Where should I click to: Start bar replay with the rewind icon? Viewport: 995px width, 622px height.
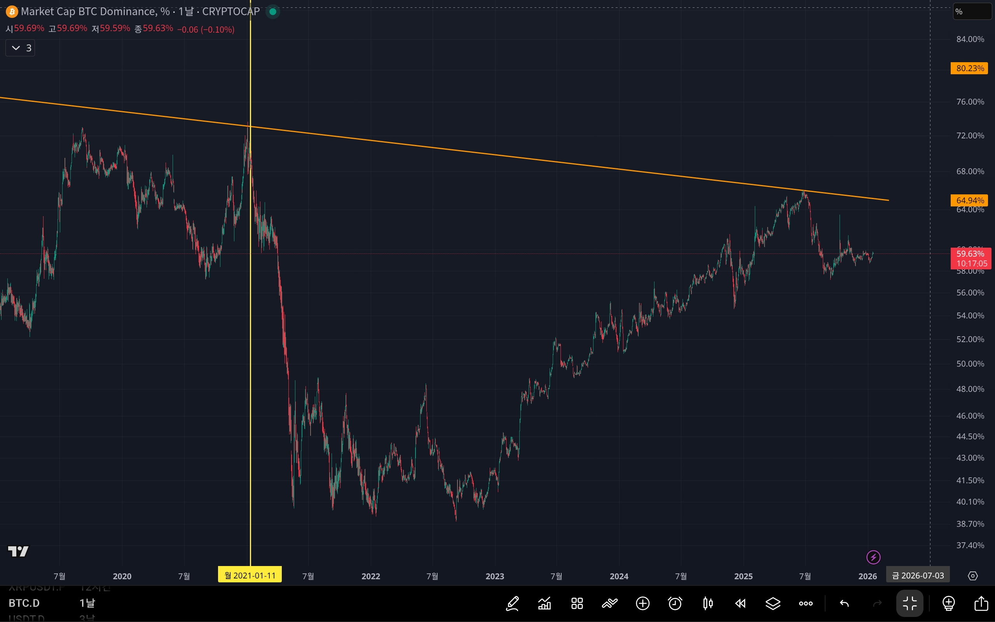[740, 603]
